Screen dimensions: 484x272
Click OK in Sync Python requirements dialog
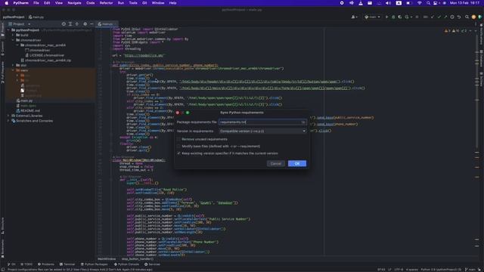click(297, 163)
